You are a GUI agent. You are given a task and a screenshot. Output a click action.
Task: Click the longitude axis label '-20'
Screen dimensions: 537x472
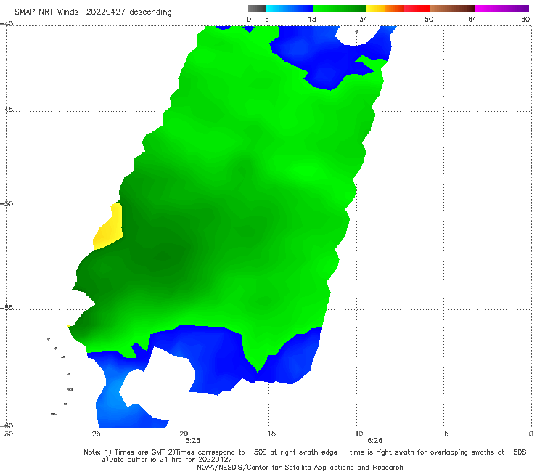181,434
